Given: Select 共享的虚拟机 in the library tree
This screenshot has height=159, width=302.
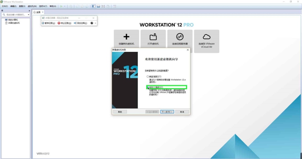Looking at the screenshot, I should pos(12,23).
